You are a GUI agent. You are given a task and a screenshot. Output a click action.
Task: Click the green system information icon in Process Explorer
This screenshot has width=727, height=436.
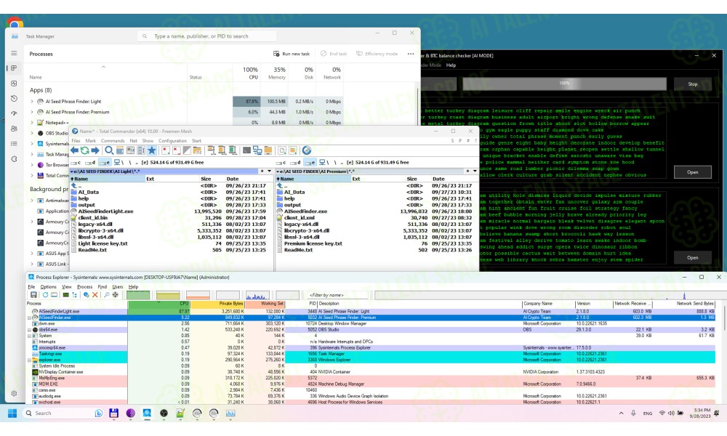click(66, 295)
